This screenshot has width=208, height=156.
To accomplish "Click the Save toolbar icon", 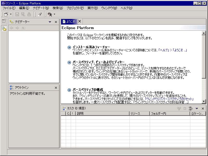I will [17, 14].
